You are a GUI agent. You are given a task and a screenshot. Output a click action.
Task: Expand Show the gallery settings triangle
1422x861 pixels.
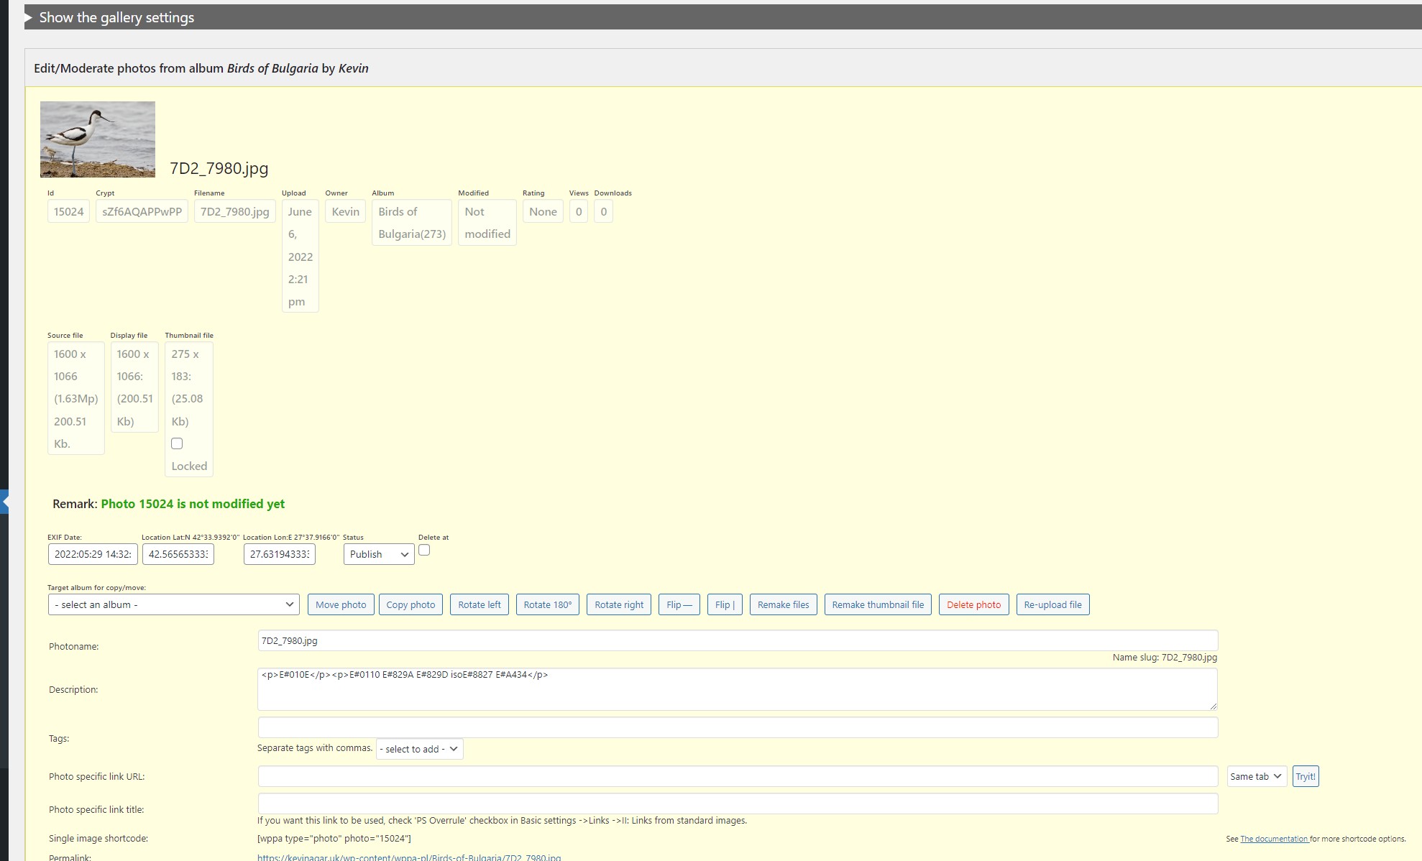point(29,17)
